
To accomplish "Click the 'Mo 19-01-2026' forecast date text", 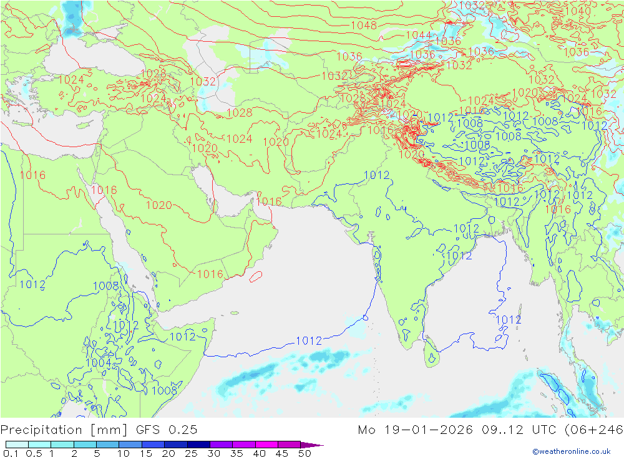I will pyautogui.click(x=415, y=430).
